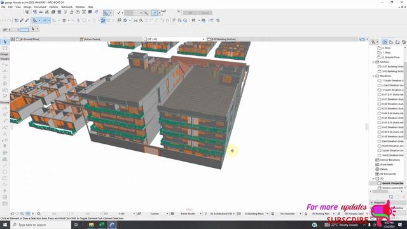Collapse the 3D folder in Navigator

point(373,179)
